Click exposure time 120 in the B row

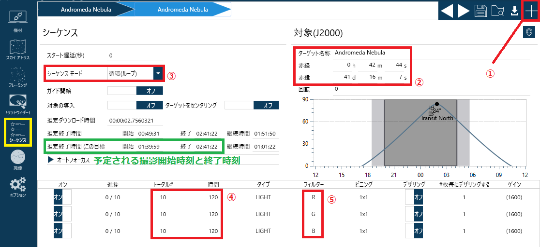pos(213,231)
